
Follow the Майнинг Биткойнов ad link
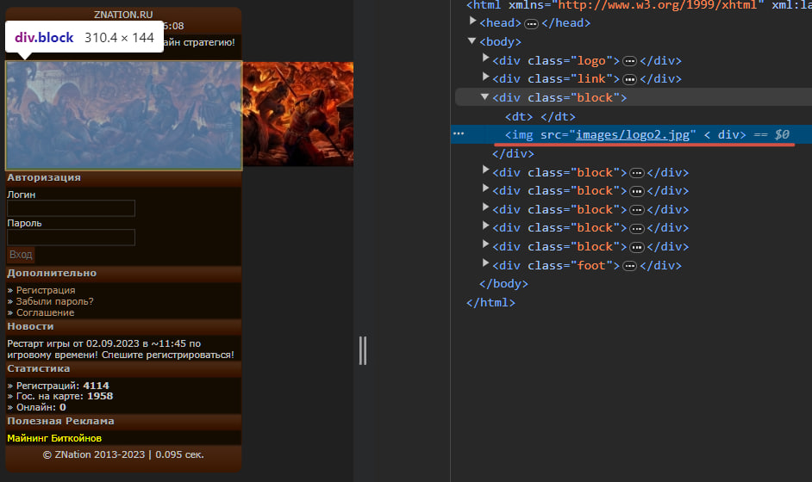pyautogui.click(x=53, y=438)
